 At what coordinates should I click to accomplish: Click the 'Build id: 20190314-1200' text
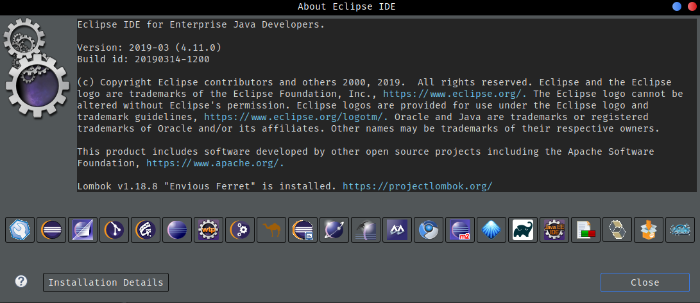143,59
